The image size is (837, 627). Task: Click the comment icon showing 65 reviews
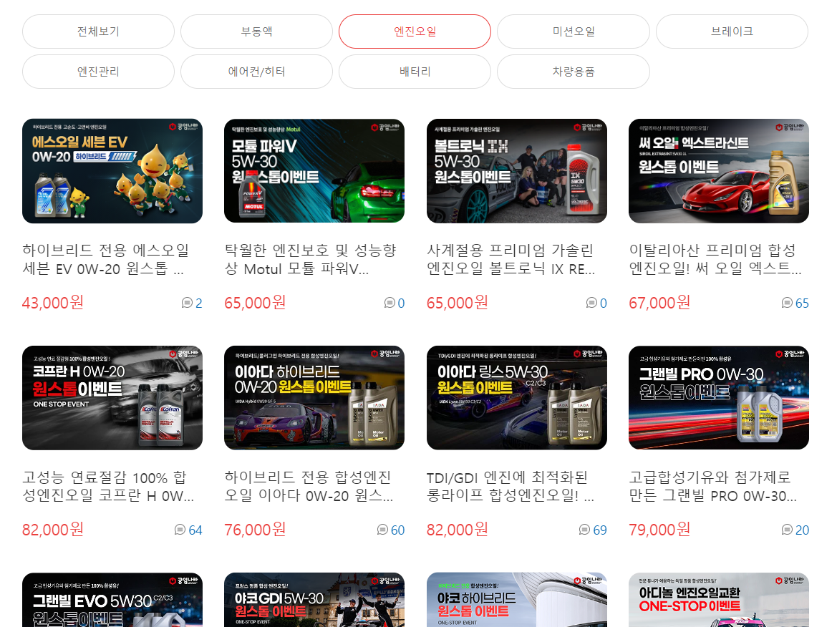[787, 303]
